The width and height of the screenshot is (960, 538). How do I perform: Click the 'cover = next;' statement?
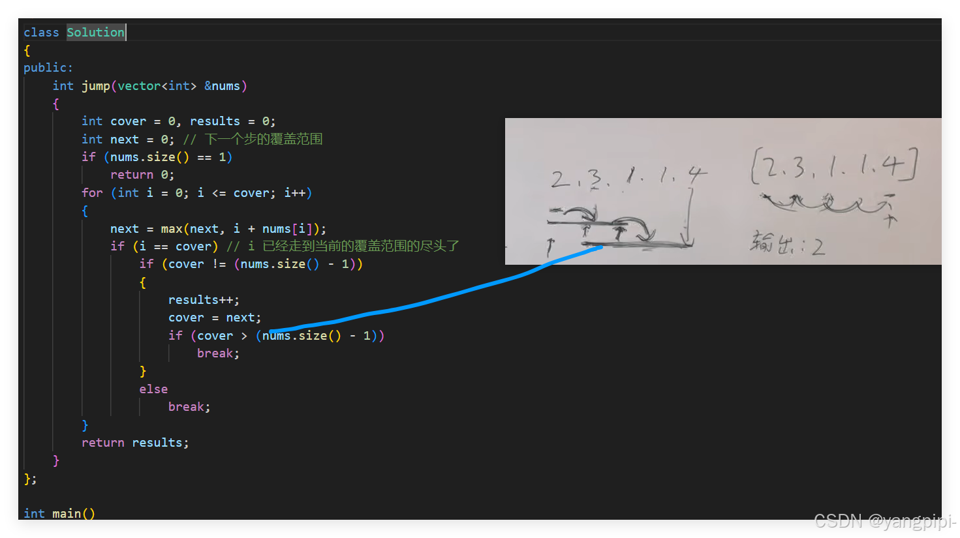[215, 318]
